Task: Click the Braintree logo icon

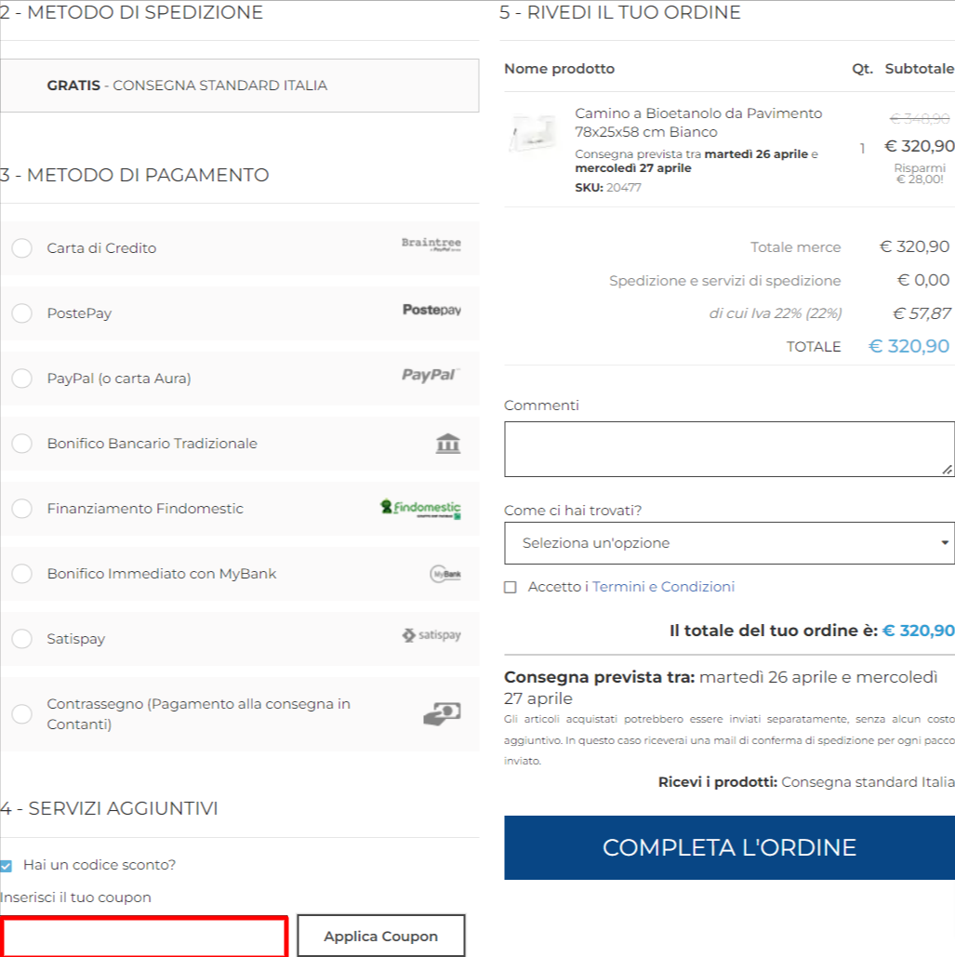Action: 431,244
